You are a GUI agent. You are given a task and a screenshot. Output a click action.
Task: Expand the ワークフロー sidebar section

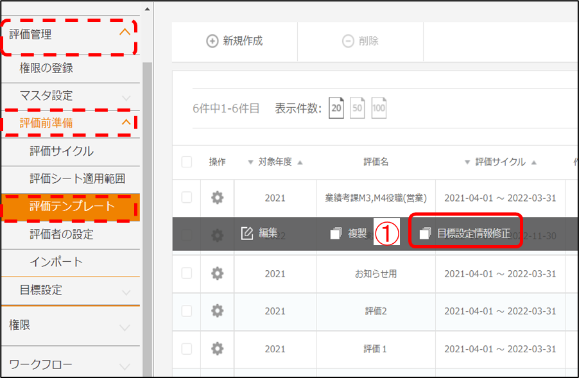click(x=125, y=365)
